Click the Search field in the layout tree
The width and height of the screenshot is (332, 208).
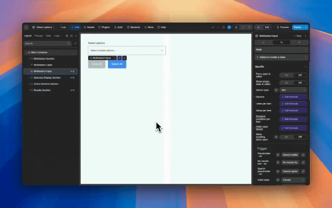[48, 43]
